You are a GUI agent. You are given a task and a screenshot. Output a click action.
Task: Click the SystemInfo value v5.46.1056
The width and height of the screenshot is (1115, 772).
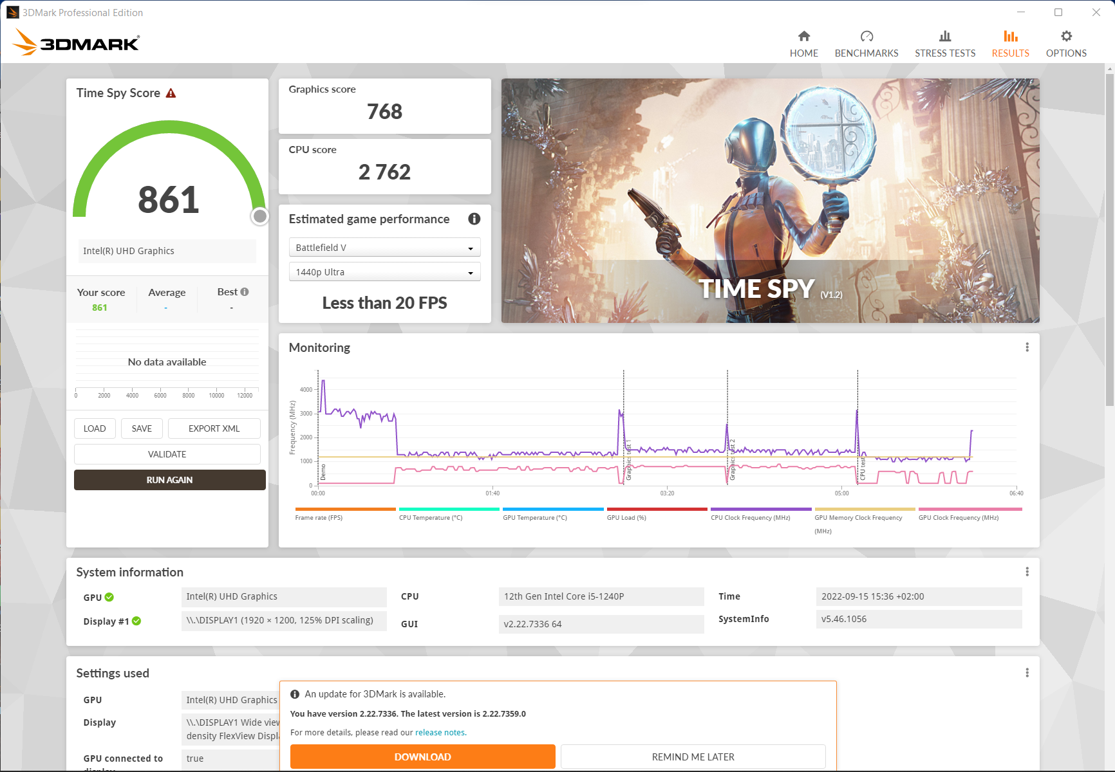coord(919,619)
